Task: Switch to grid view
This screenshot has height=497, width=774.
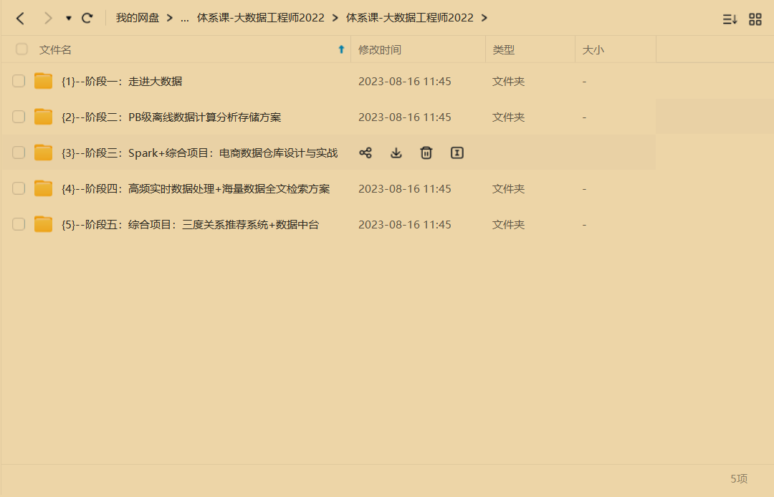Action: click(755, 19)
